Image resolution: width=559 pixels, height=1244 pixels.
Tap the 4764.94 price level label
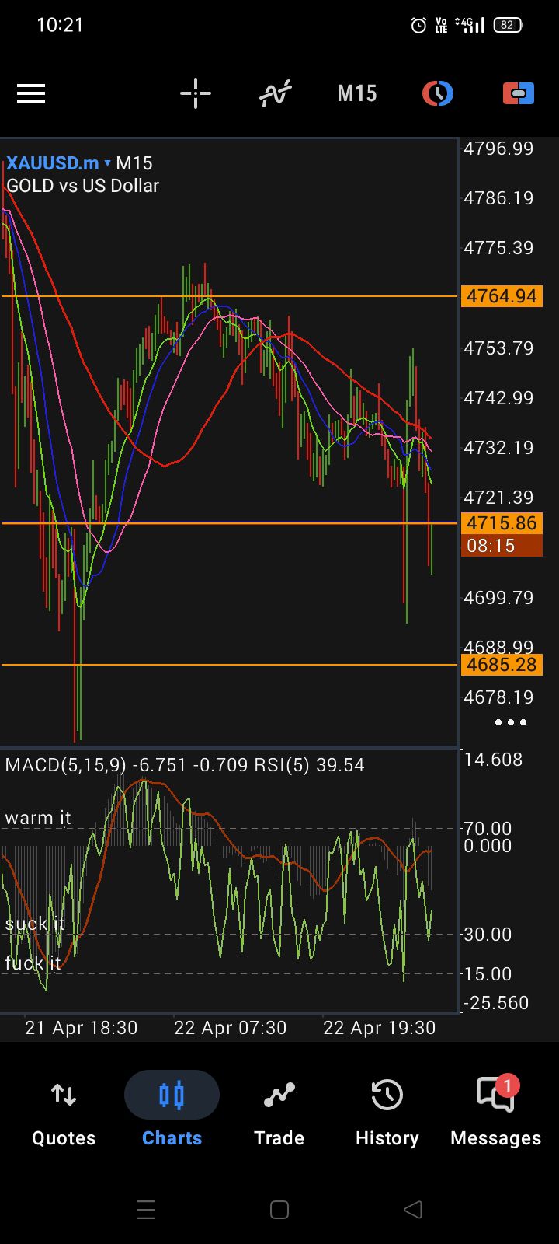(x=502, y=296)
